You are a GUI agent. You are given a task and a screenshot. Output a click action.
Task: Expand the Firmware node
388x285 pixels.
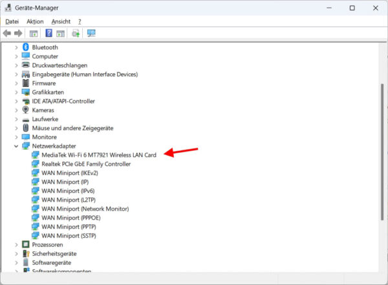pos(16,84)
